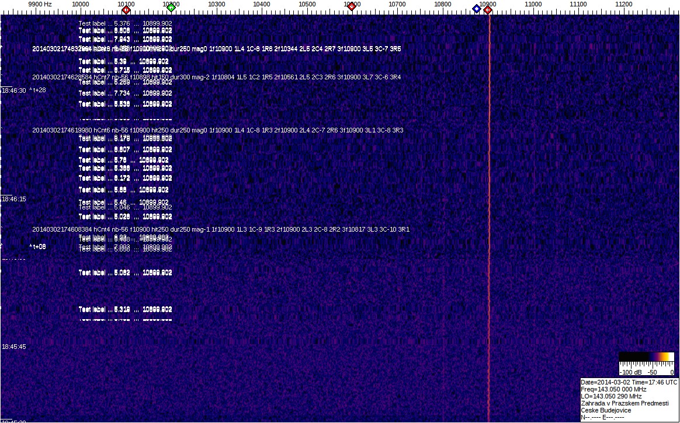This screenshot has width=680, height=423.
Task: Click the event line starting 20140302174608384
Action: coord(221,229)
